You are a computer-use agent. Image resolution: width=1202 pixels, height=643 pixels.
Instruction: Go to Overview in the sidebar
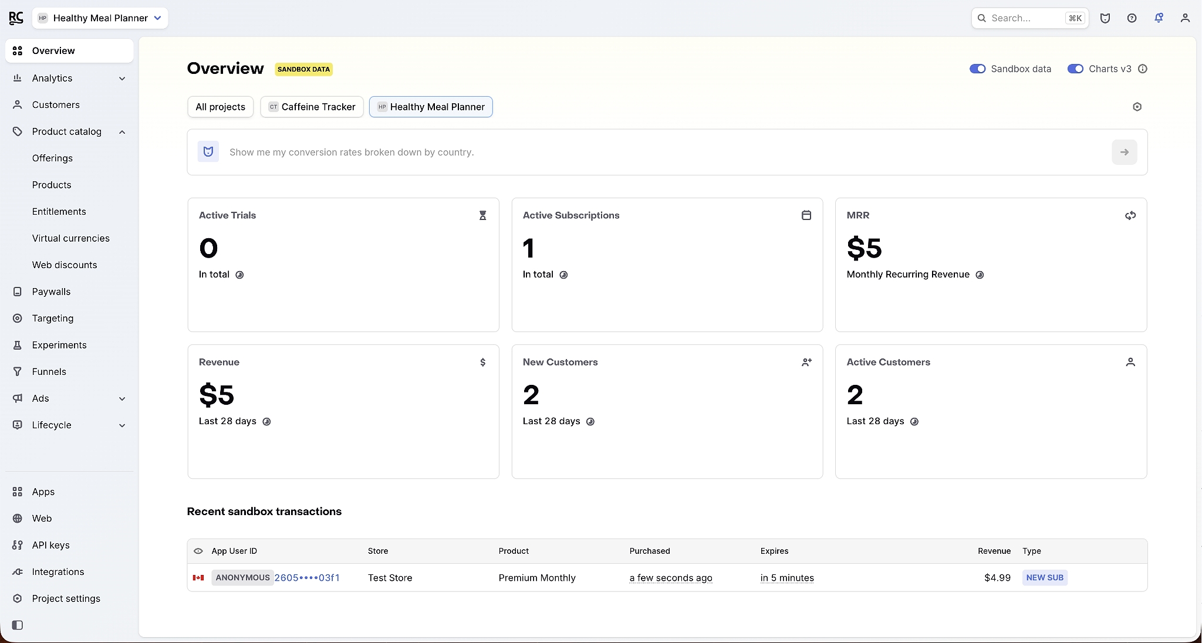69,50
